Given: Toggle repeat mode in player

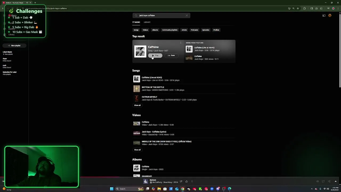Looking at the screenshot, I should click(x=323, y=181).
